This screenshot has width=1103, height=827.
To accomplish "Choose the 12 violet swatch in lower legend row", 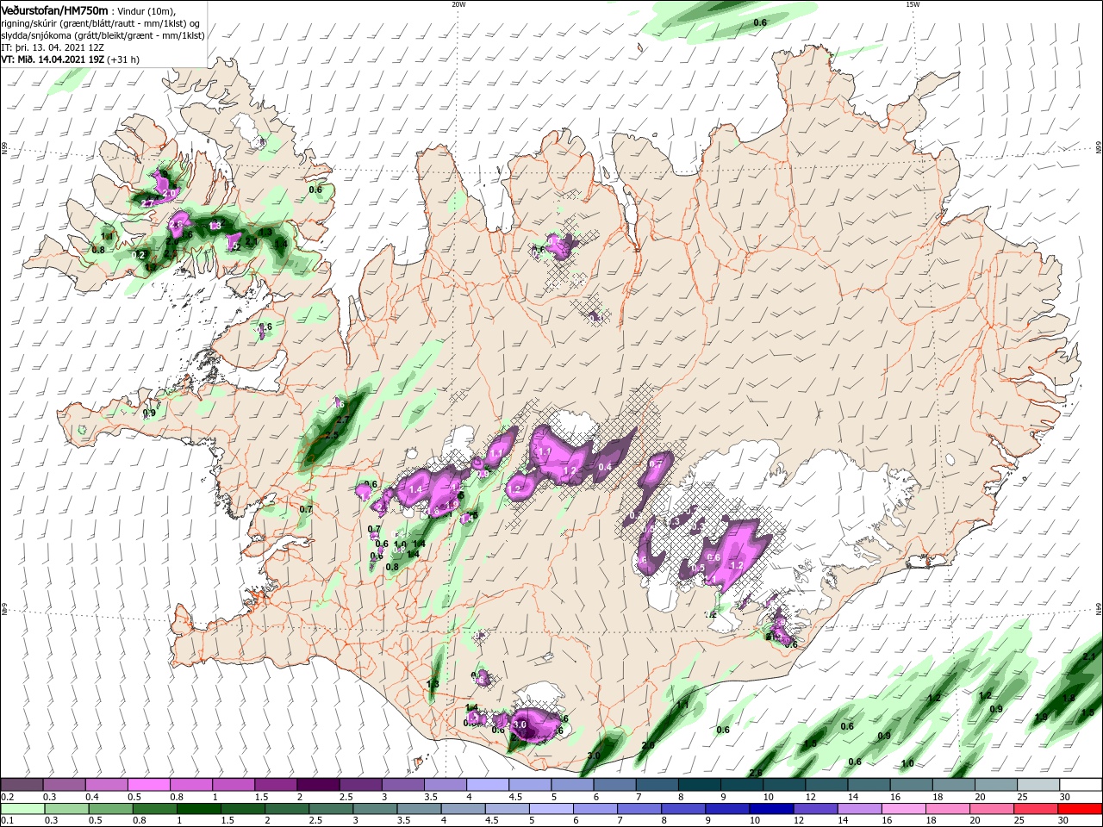I will pyautogui.click(x=814, y=809).
